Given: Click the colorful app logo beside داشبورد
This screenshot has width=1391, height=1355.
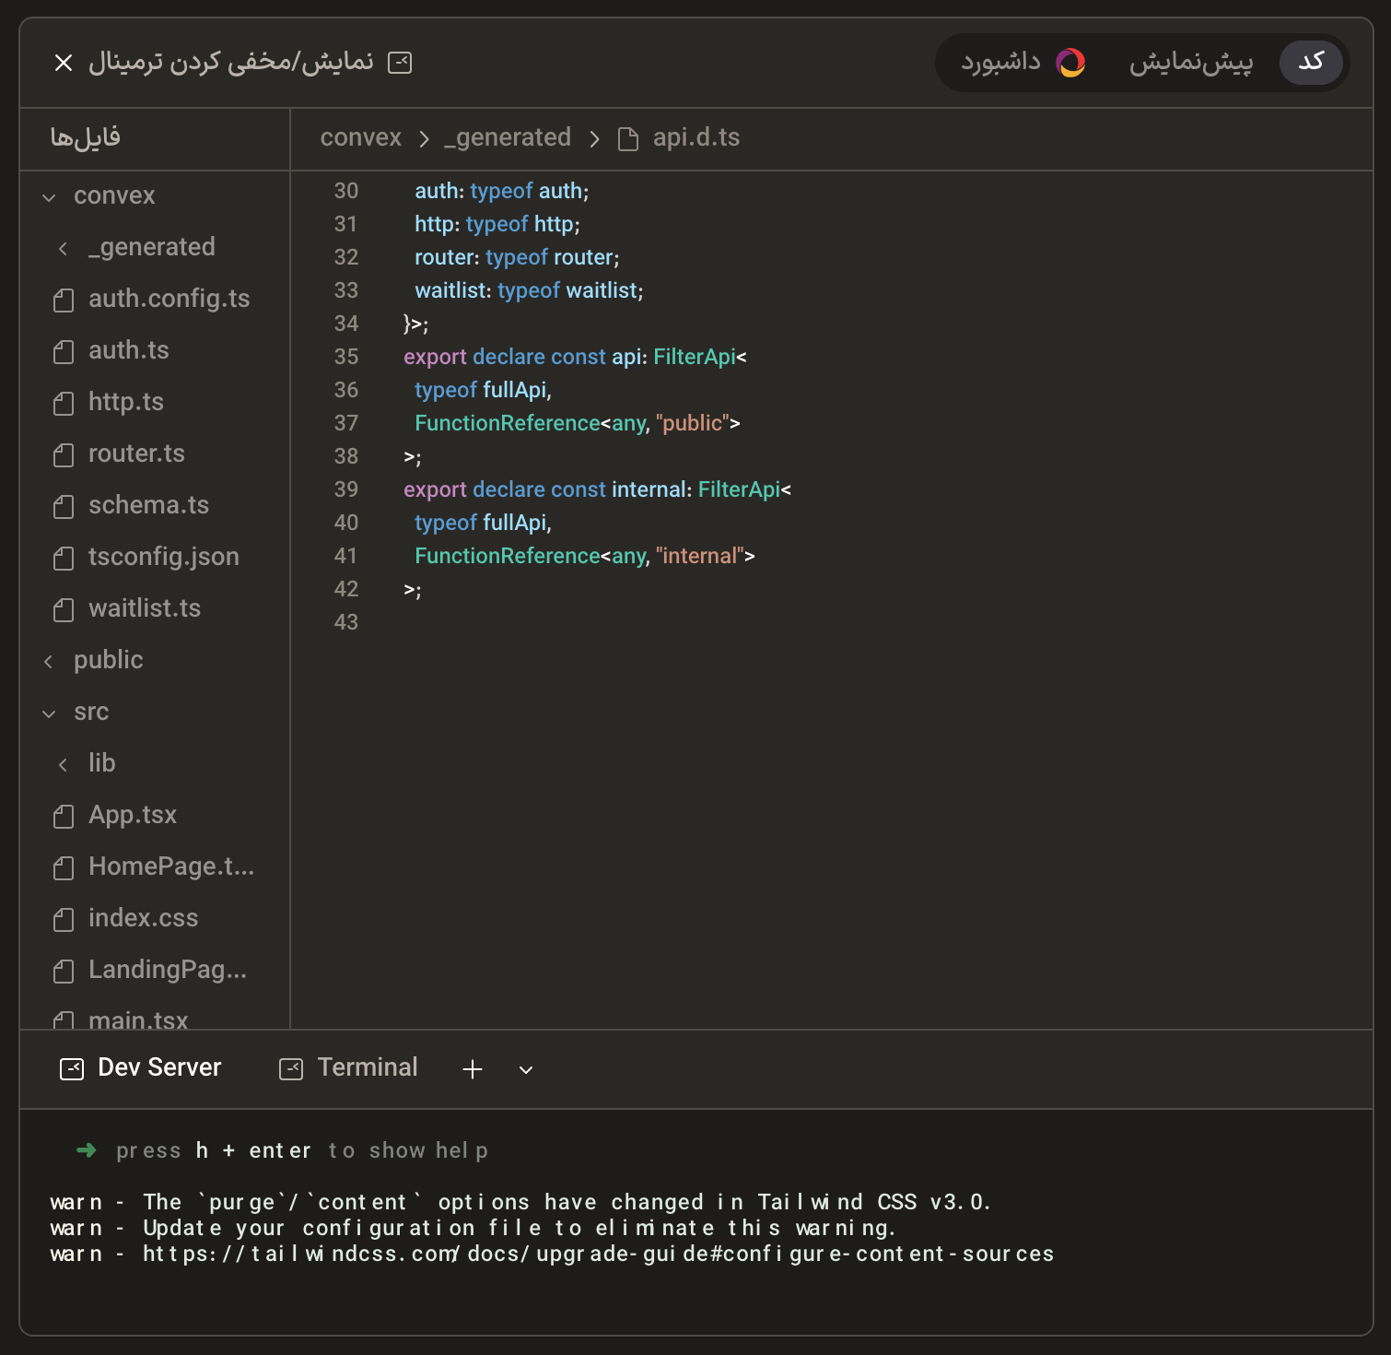Looking at the screenshot, I should click(x=1069, y=63).
